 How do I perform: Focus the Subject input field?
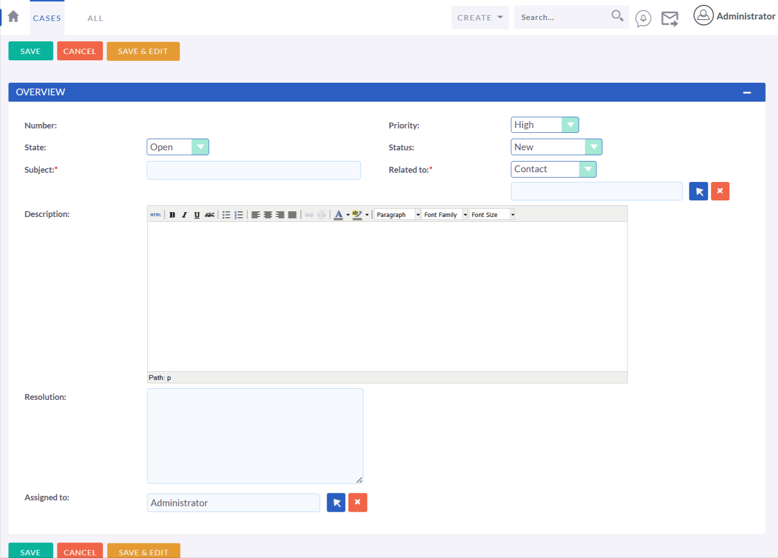tap(254, 170)
